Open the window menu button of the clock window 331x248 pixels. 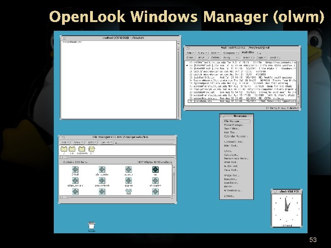pos(275,192)
